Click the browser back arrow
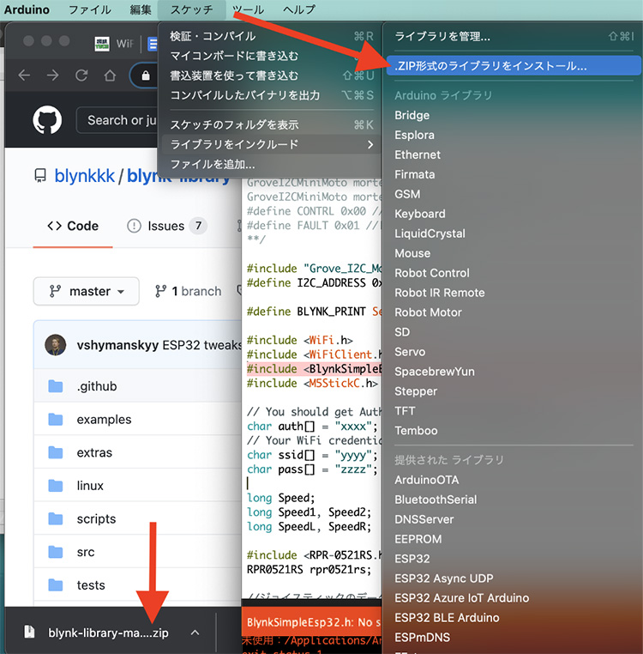643x654 pixels. click(x=24, y=76)
